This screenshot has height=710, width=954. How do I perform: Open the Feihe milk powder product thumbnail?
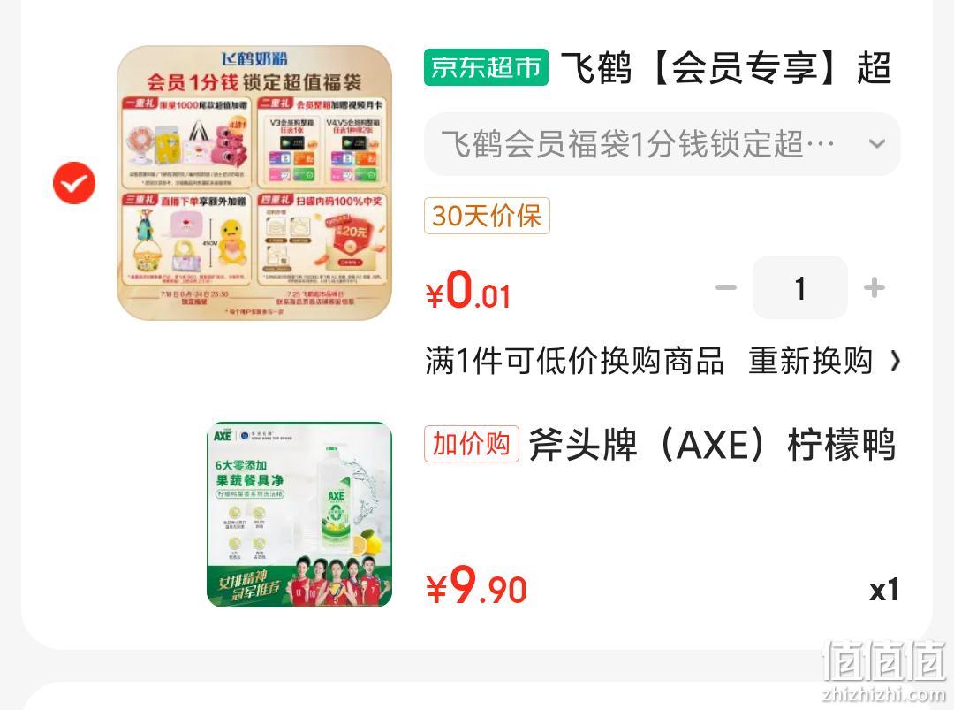point(254,183)
